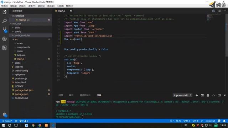
Task: Open the Edit menu
Action: pos(14,6)
